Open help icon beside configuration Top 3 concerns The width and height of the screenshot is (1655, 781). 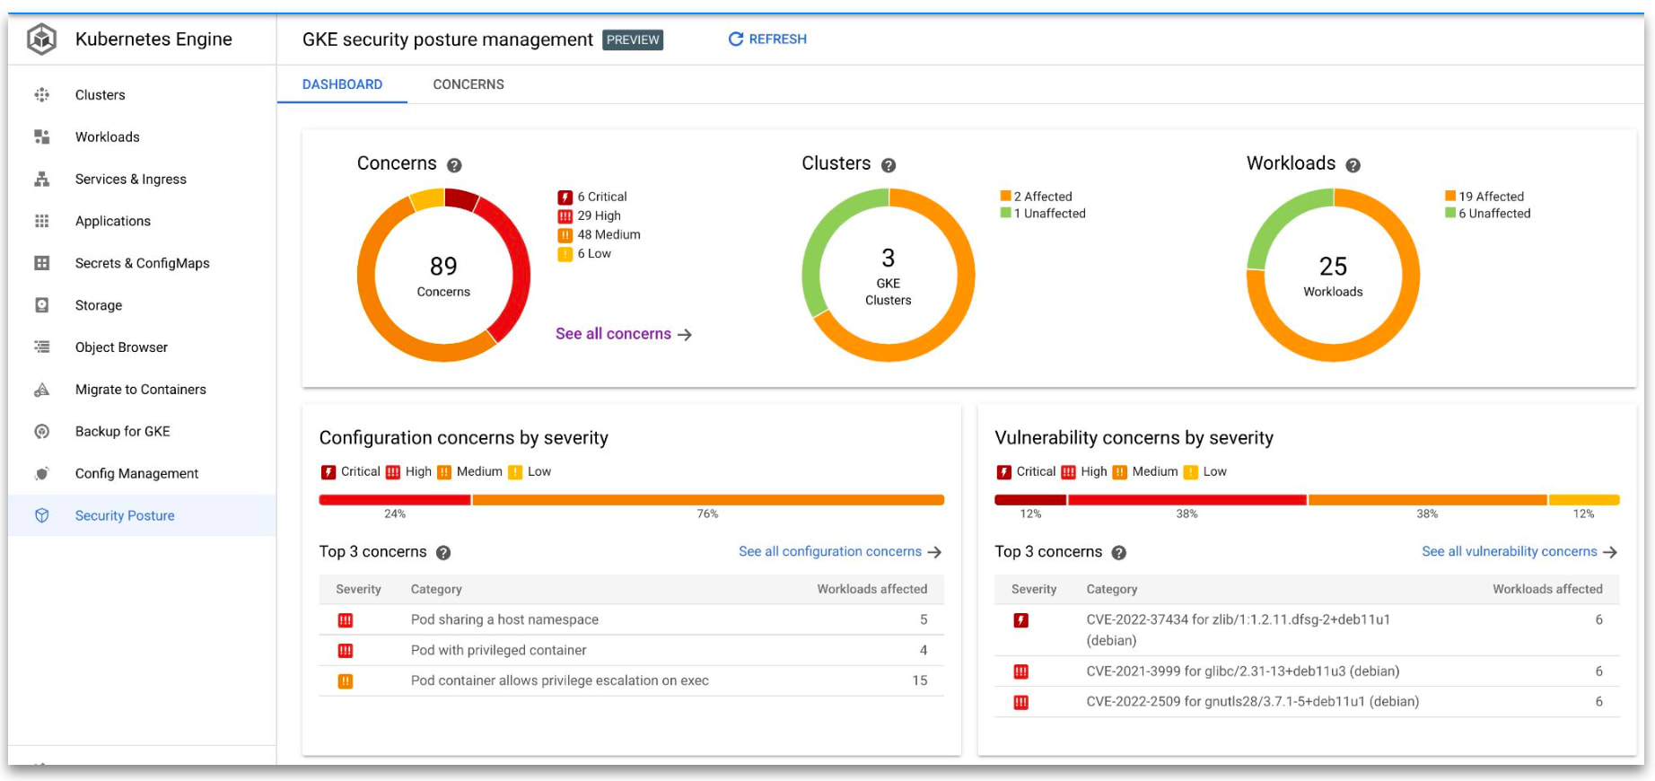click(443, 553)
